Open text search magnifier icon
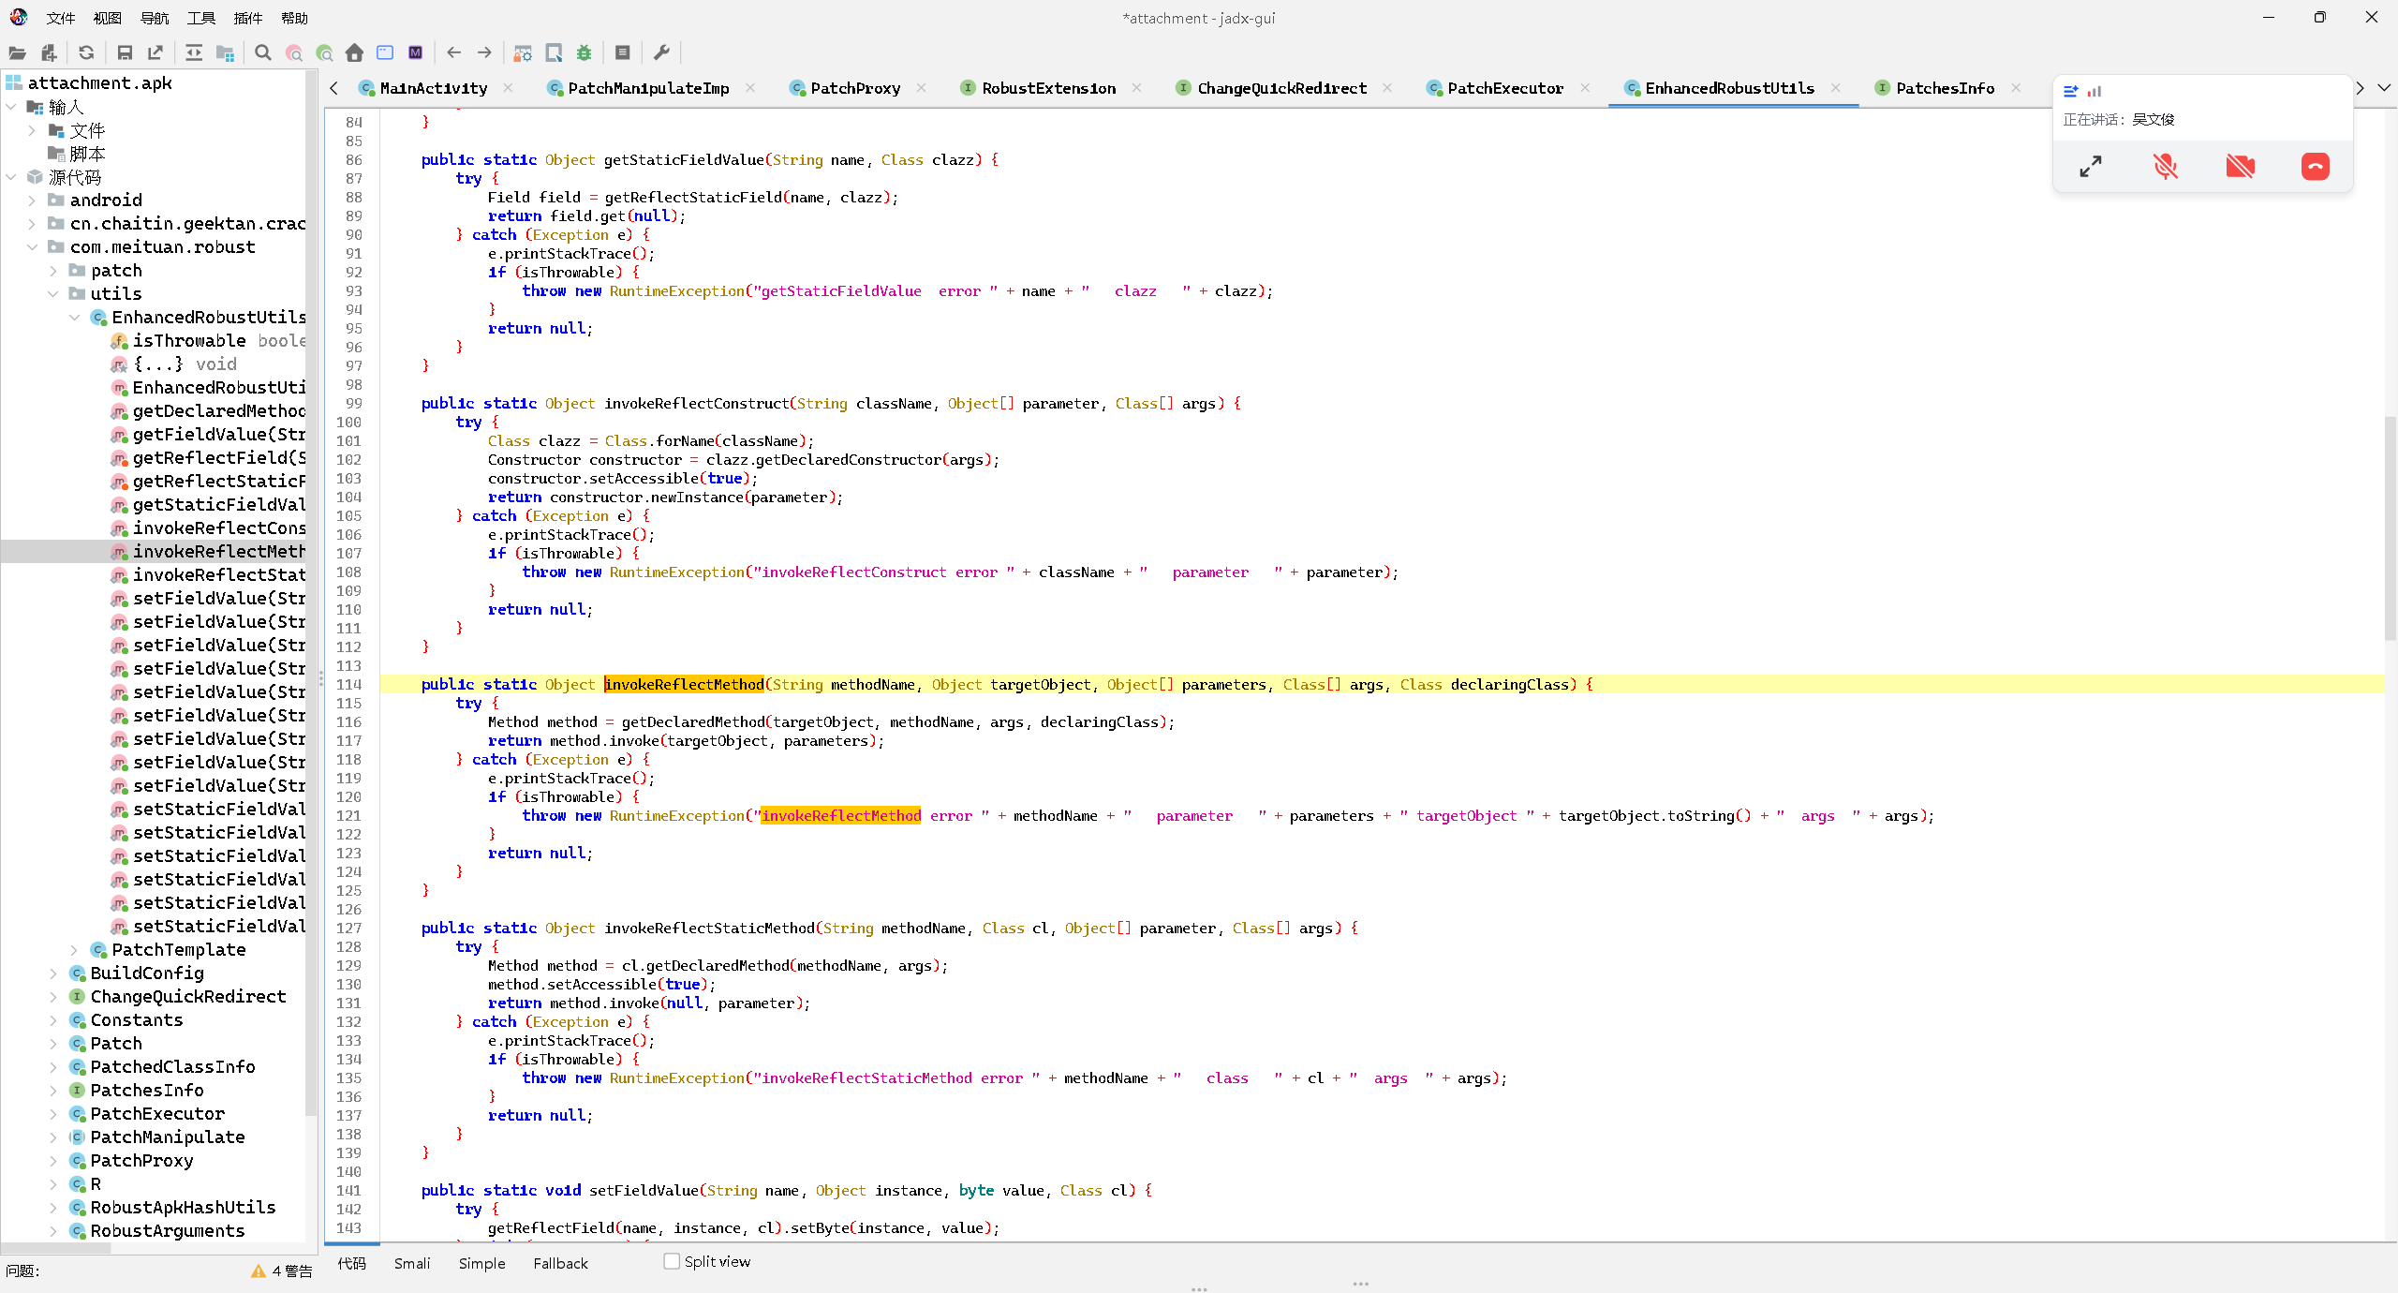 point(263,53)
